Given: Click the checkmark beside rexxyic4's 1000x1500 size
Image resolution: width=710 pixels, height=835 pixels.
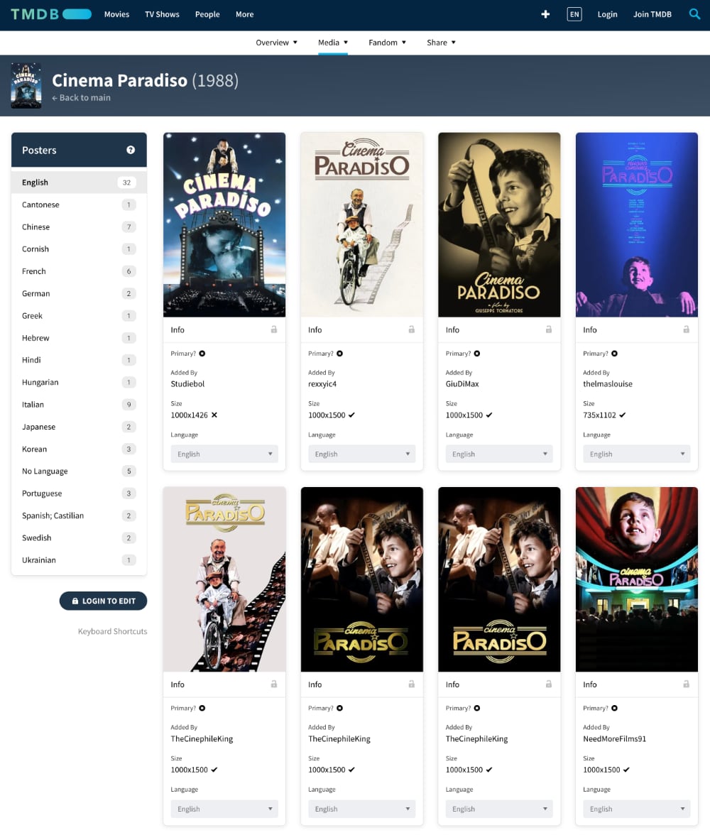Looking at the screenshot, I should pyautogui.click(x=351, y=415).
